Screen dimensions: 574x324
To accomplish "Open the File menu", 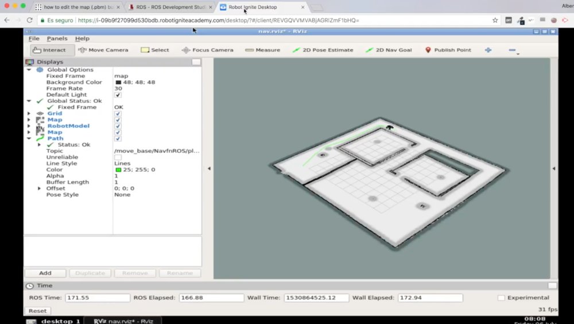I will [x=34, y=38].
